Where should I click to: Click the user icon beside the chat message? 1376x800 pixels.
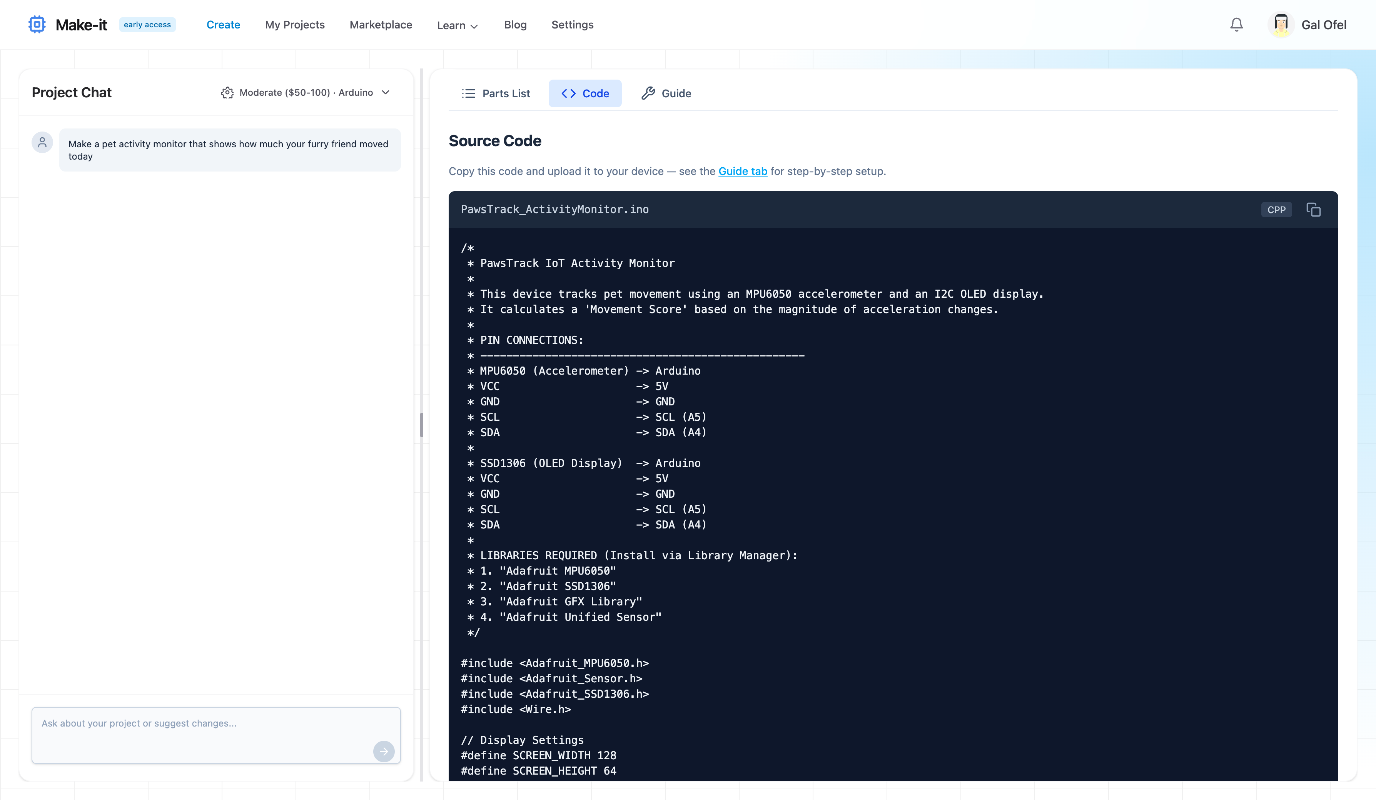tap(42, 142)
